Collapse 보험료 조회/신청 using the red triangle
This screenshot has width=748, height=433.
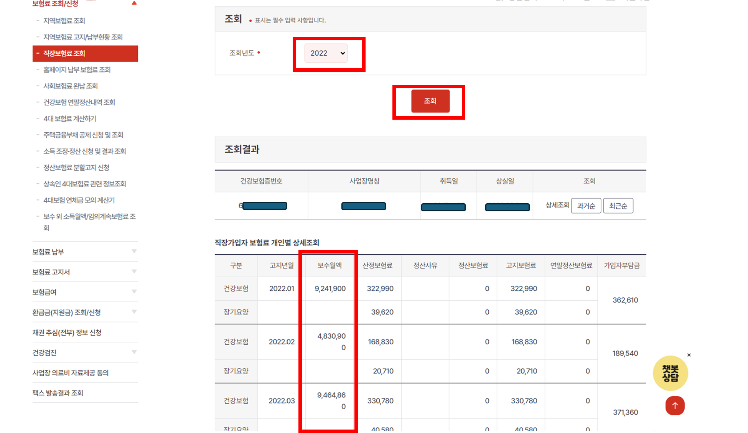coord(134,3)
